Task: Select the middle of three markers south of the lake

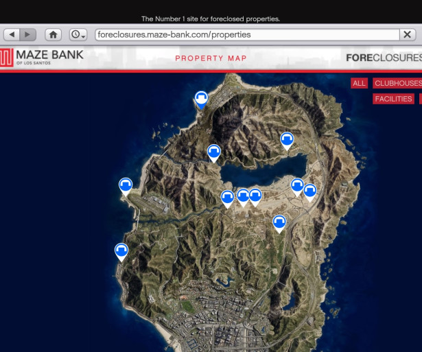Action: (243, 198)
